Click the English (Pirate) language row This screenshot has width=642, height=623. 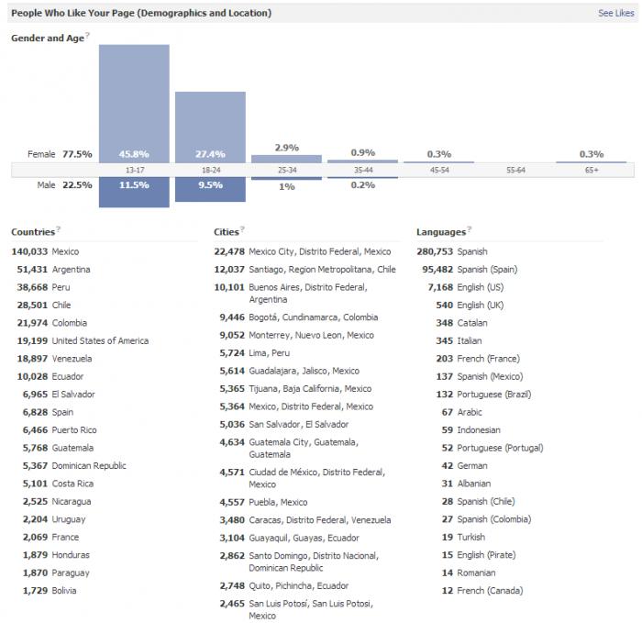[479, 554]
